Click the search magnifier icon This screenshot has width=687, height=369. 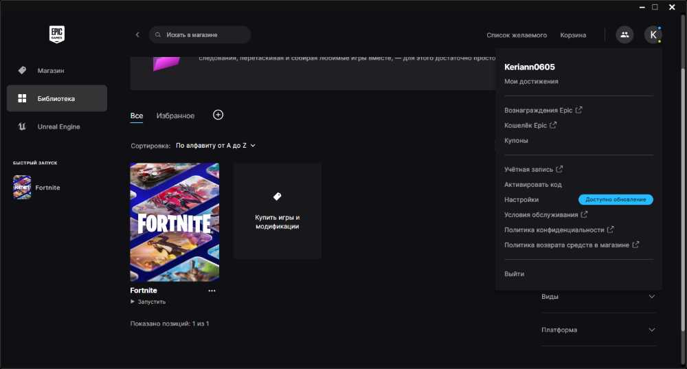click(158, 34)
